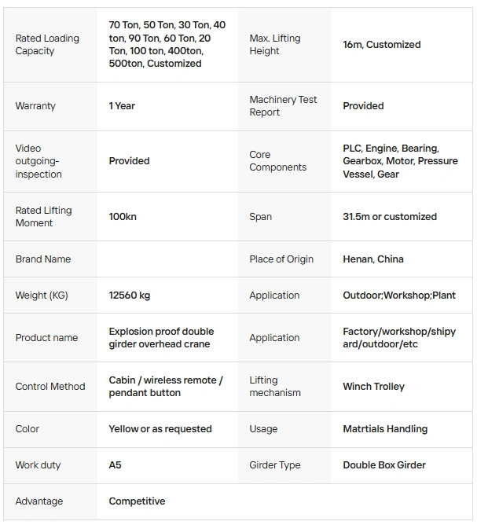The image size is (477, 525).
Task: Click the "1 Year" warranty value
Action: tap(122, 106)
